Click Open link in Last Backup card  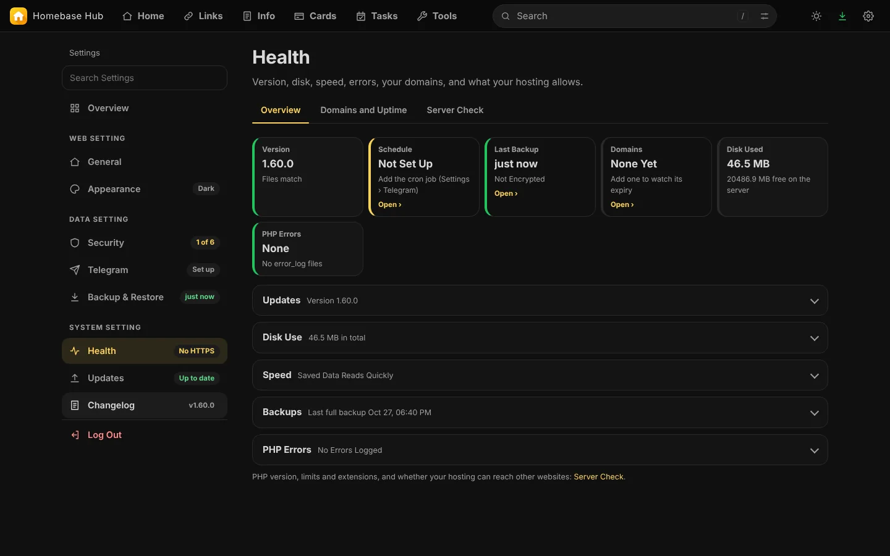click(506, 193)
